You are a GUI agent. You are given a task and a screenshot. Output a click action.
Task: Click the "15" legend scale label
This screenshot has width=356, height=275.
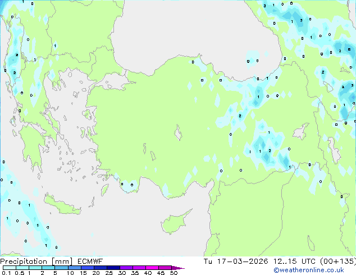coord(83,273)
